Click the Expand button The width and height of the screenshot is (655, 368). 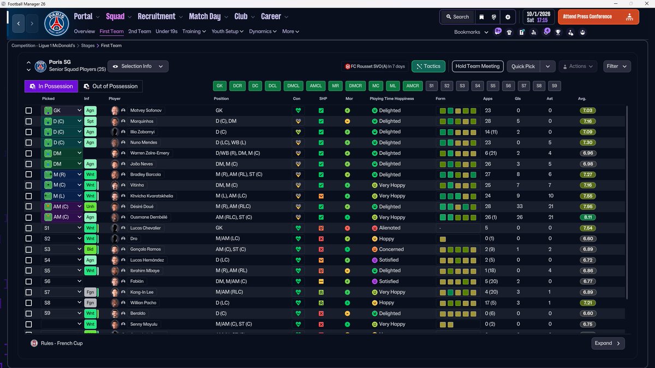pos(608,343)
